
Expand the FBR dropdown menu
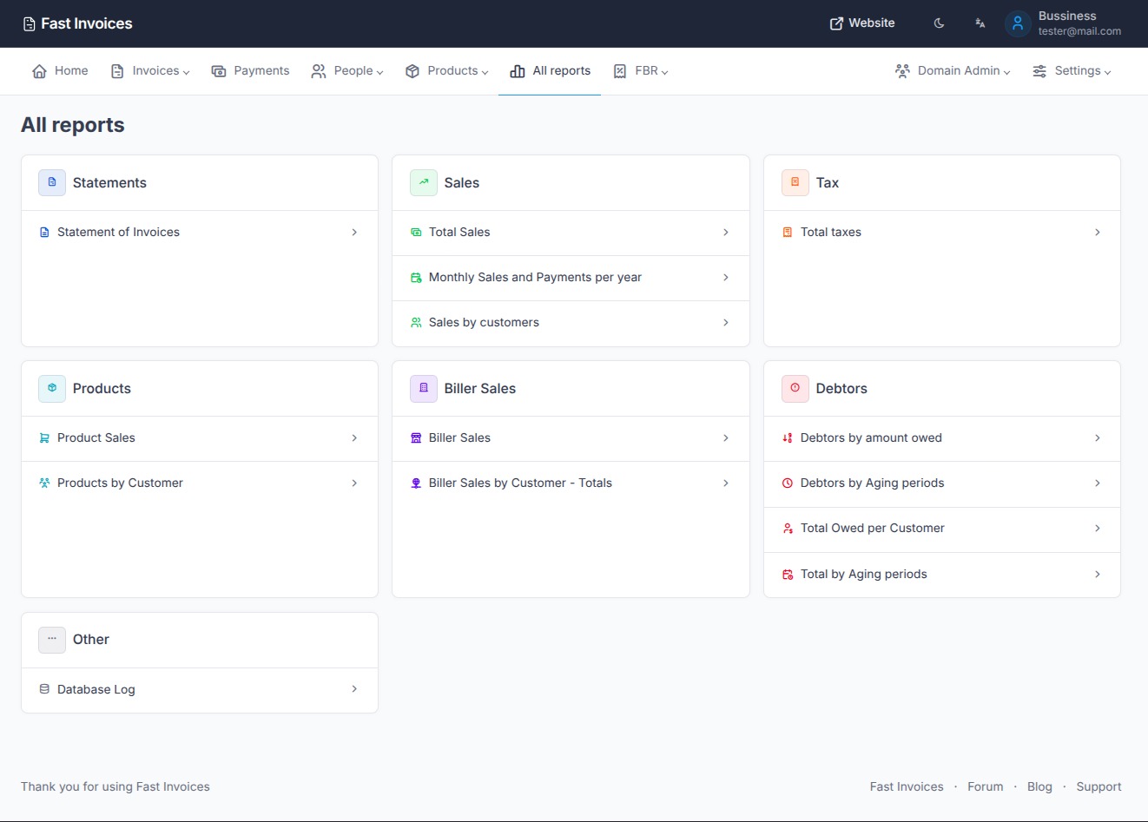click(x=641, y=71)
